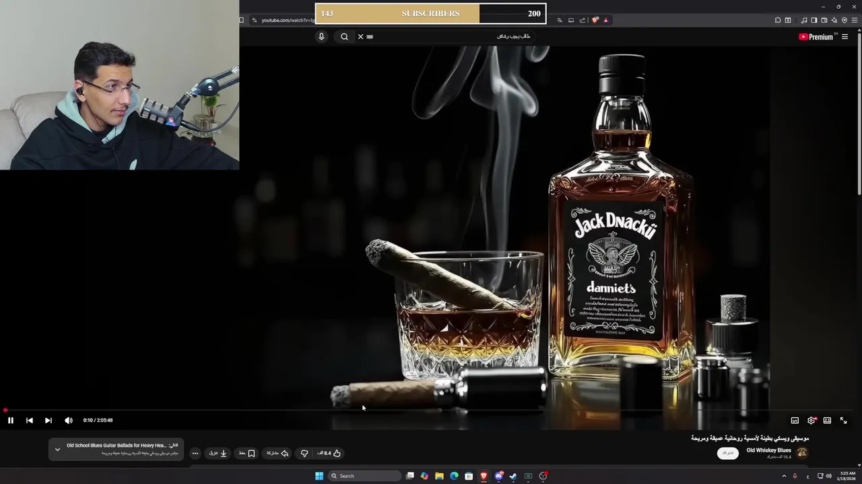
Task: Switch to Brave browser on taskbar
Action: (x=484, y=476)
